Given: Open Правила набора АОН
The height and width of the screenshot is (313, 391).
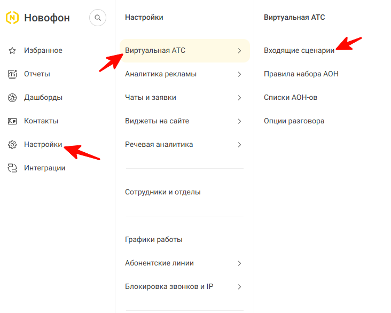Looking at the screenshot, I should (301, 74).
